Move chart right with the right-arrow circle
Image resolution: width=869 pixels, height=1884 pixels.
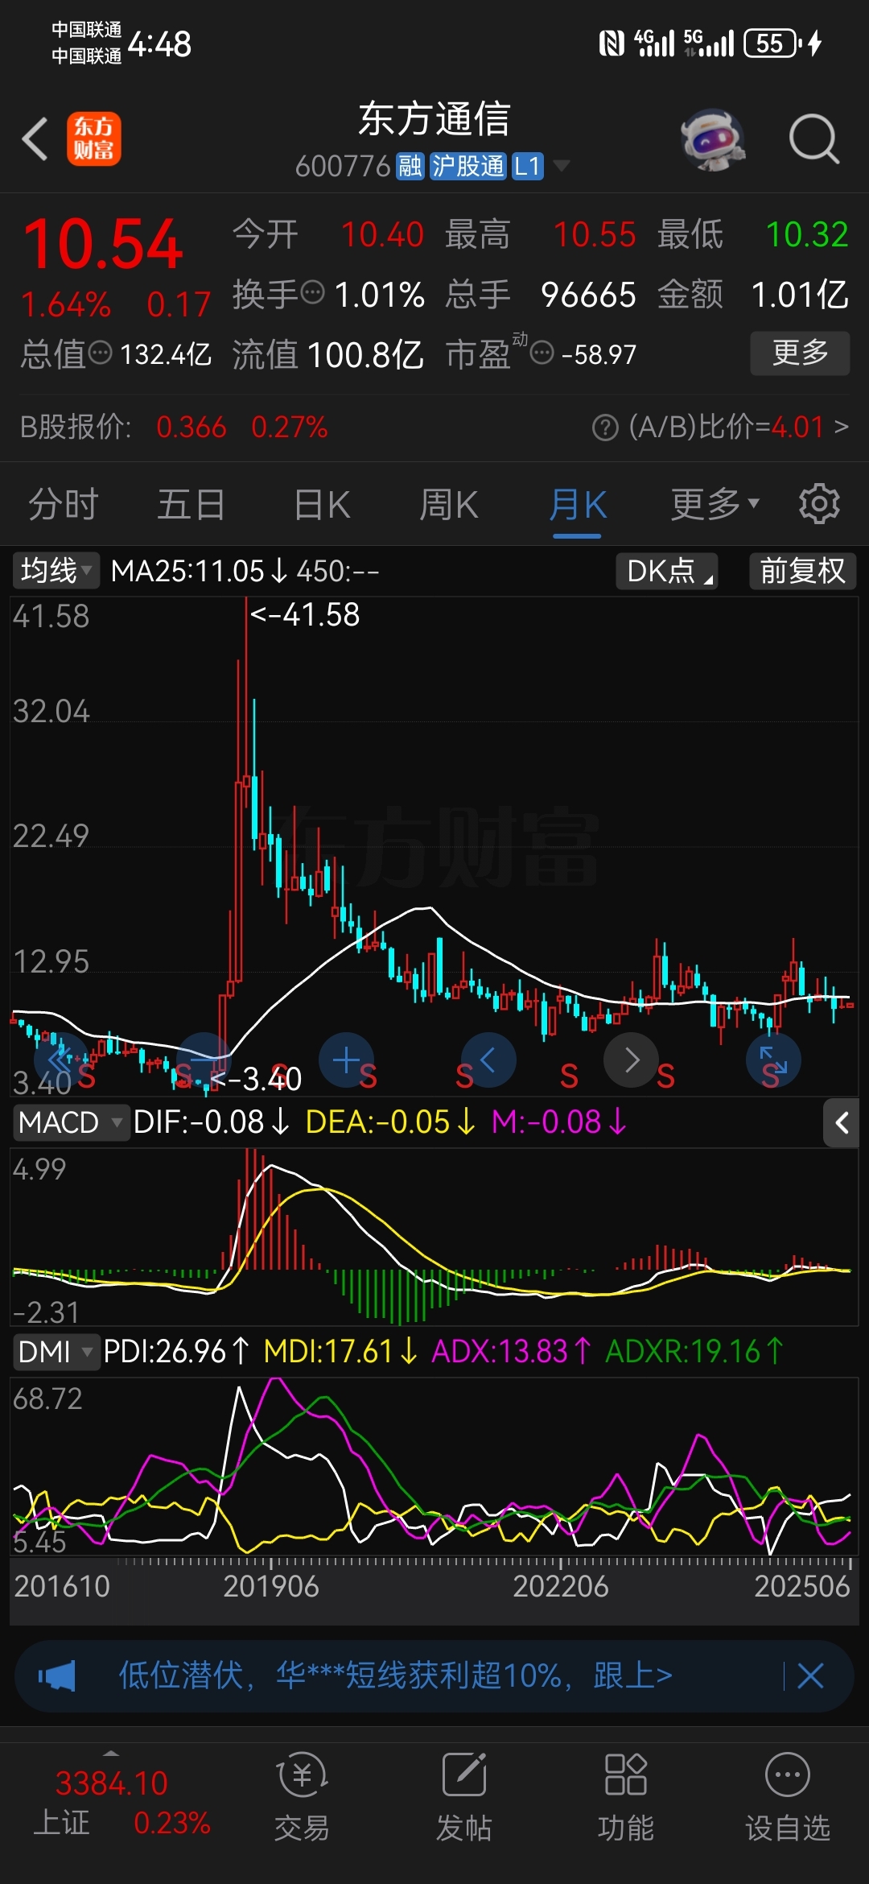point(632,1060)
